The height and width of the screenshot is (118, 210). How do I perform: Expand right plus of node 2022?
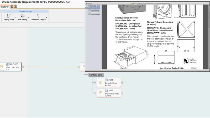click(x=123, y=93)
